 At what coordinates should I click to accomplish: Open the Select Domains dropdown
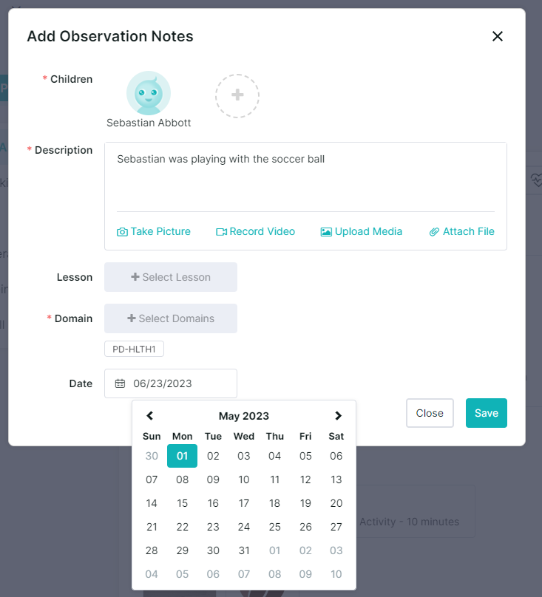(x=171, y=318)
